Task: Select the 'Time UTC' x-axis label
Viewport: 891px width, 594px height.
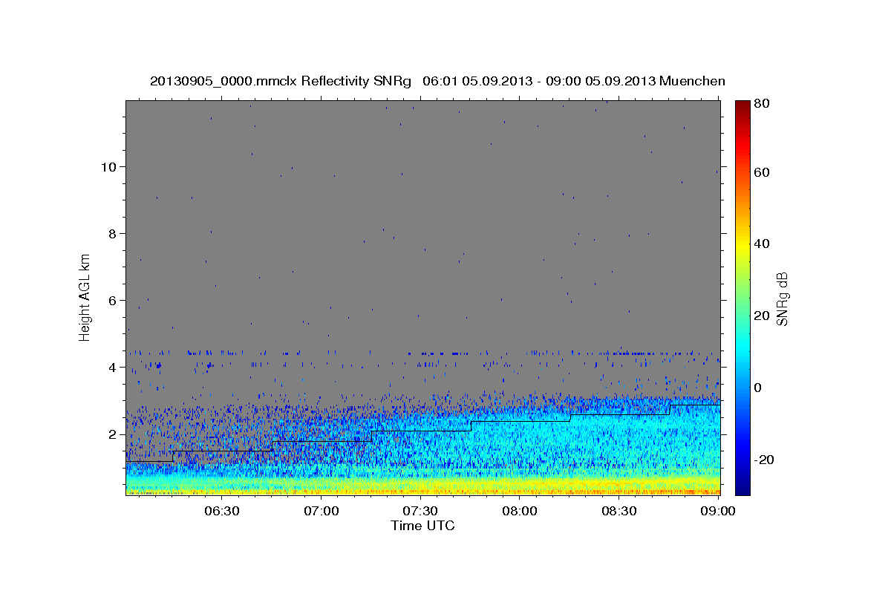Action: (x=422, y=526)
